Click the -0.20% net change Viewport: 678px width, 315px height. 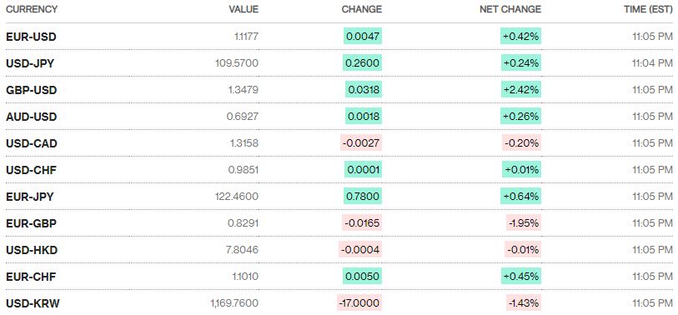521,143
